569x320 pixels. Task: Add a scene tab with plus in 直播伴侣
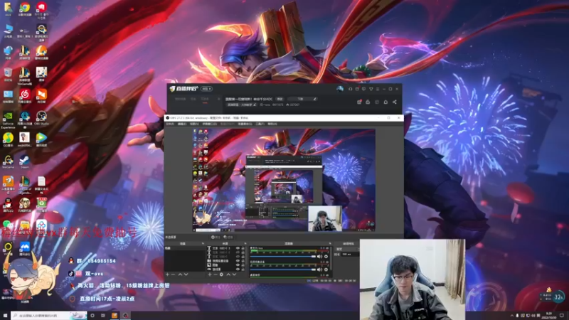[219, 99]
